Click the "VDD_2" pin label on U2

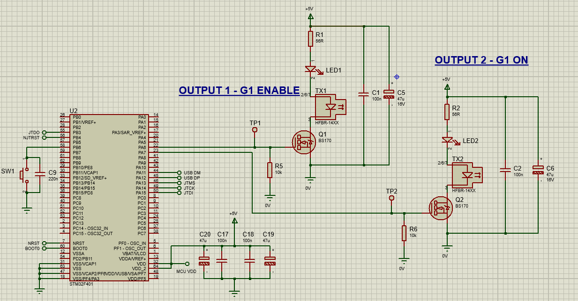(139, 268)
